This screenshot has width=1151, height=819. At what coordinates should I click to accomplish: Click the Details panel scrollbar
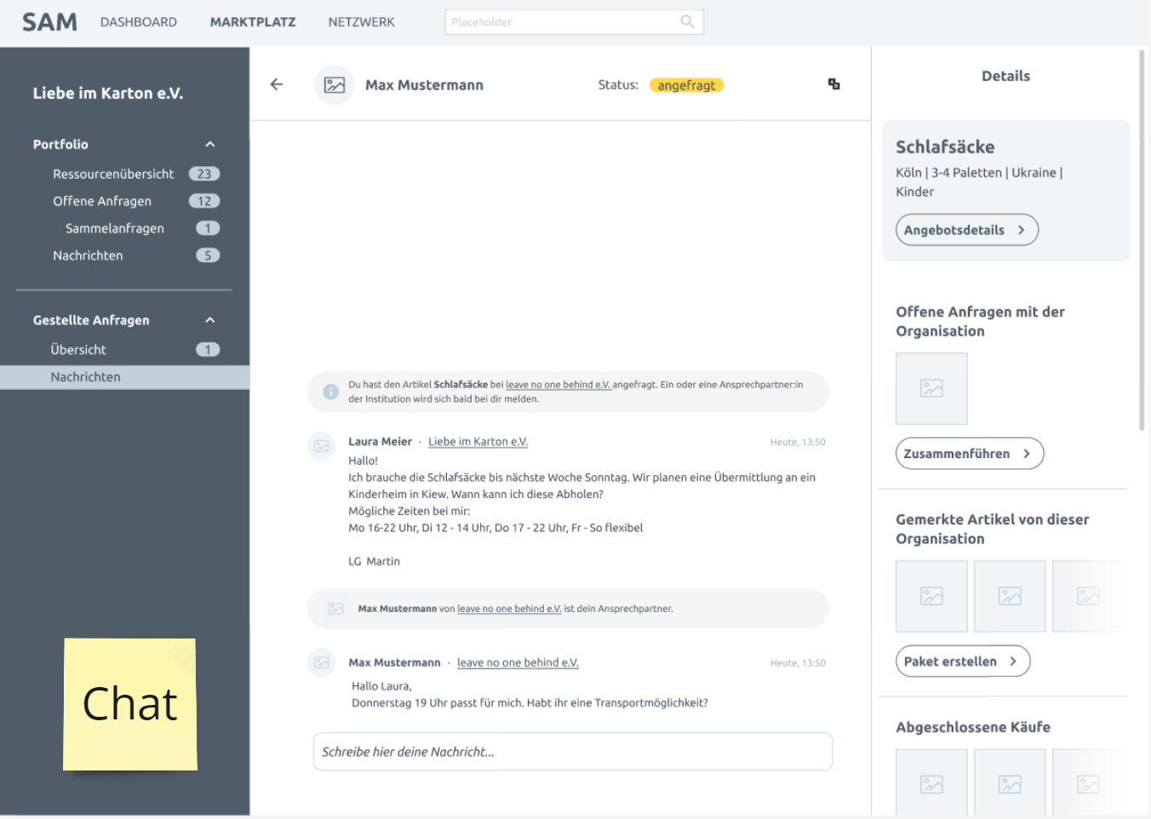click(x=1142, y=240)
